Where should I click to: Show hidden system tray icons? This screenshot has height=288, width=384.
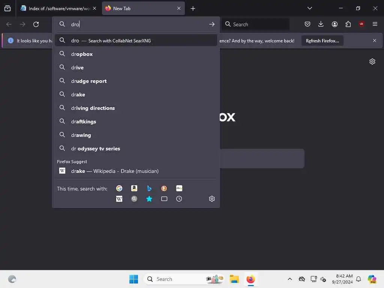tap(290, 279)
